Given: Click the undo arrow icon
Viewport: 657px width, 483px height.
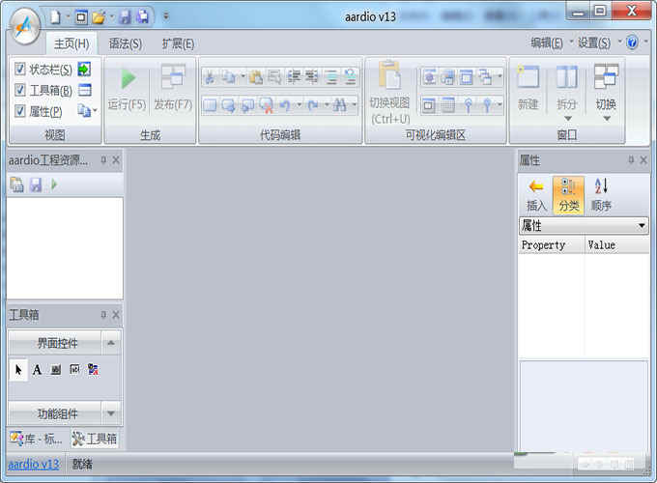Looking at the screenshot, I should tap(285, 105).
